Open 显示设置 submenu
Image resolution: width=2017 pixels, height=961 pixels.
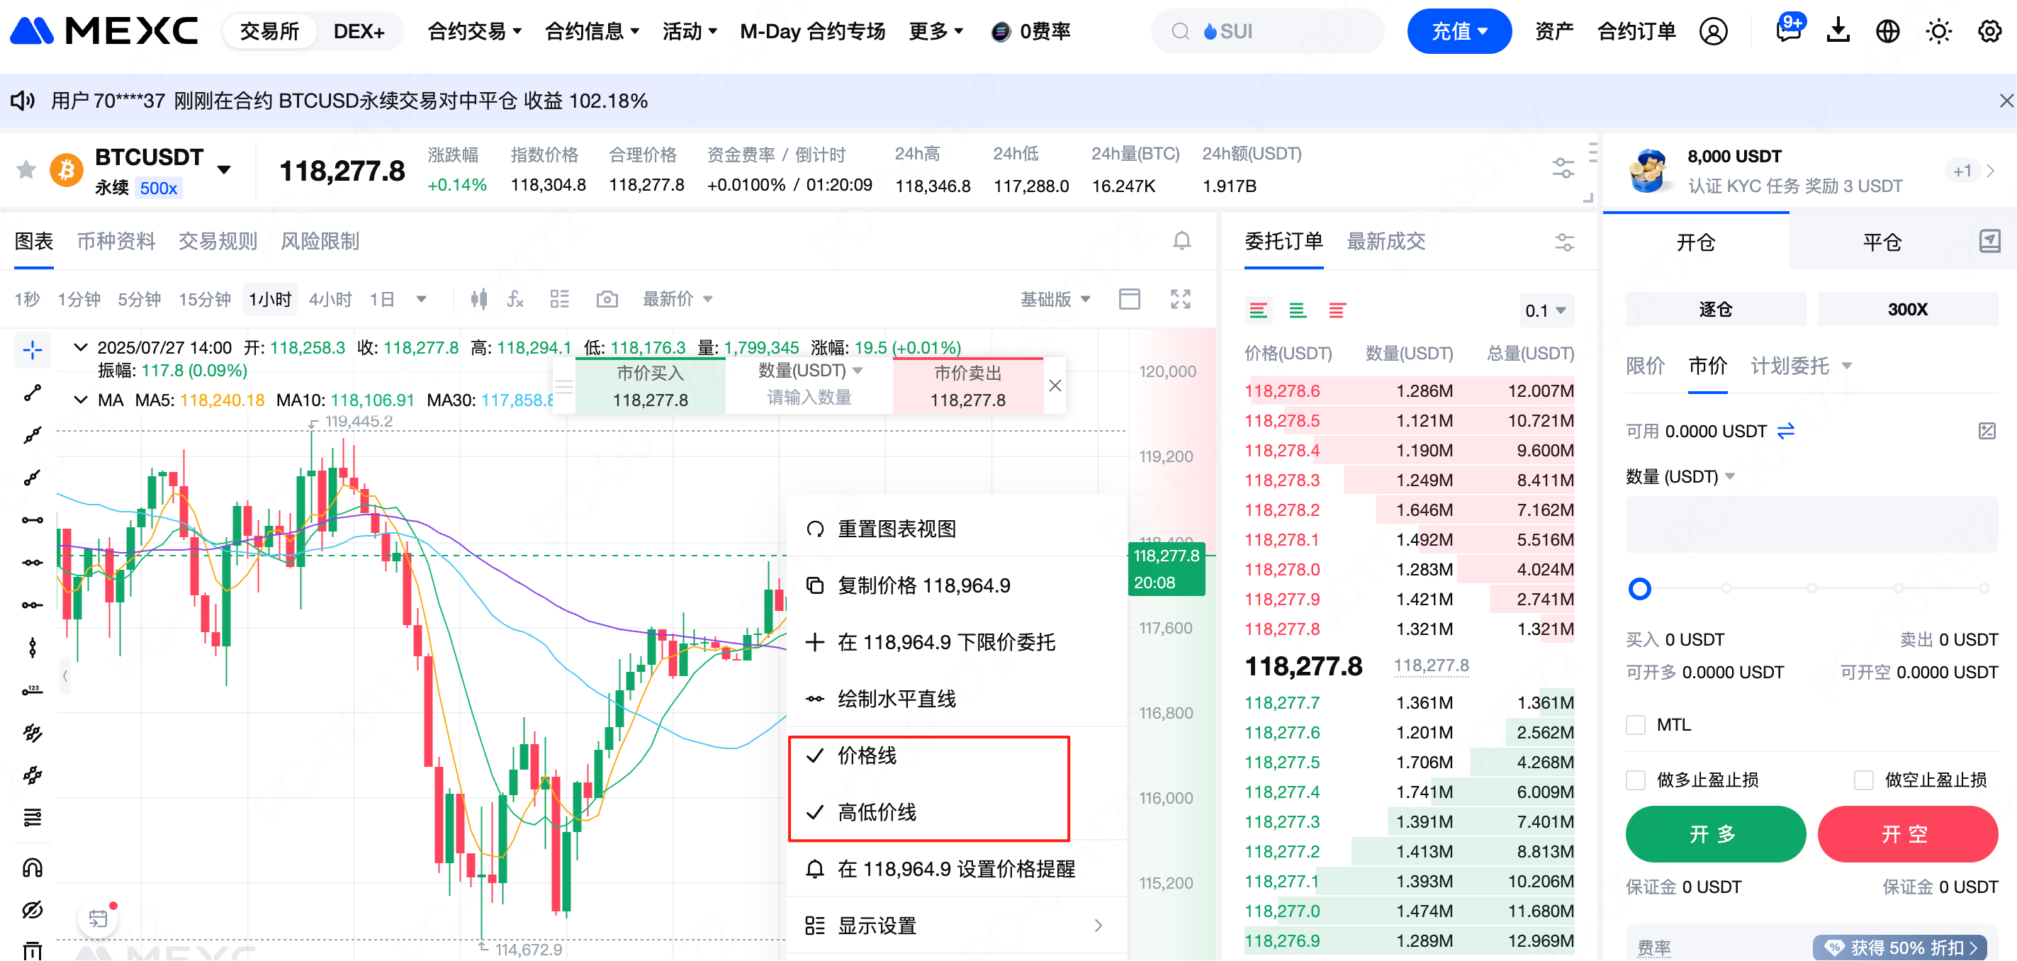click(x=955, y=925)
